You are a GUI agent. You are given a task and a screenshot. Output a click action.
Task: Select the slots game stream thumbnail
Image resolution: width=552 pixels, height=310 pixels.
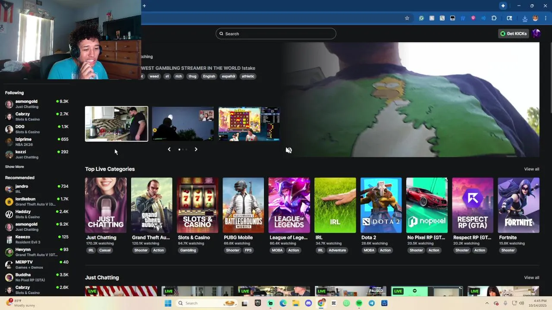pyautogui.click(x=249, y=124)
